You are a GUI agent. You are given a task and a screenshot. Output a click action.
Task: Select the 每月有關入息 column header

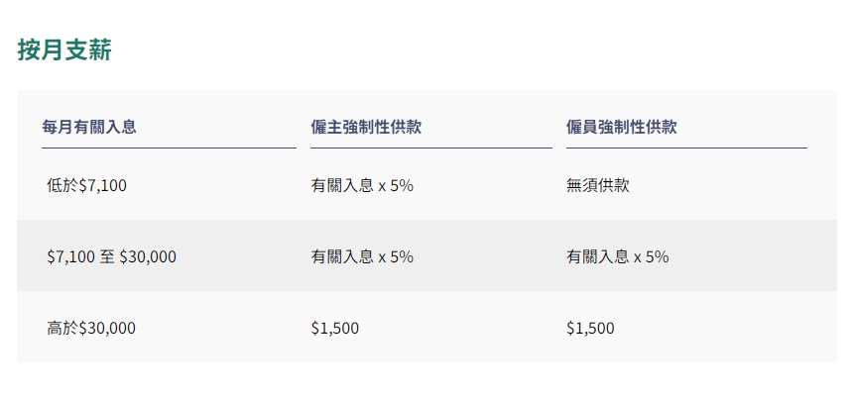coord(89,127)
